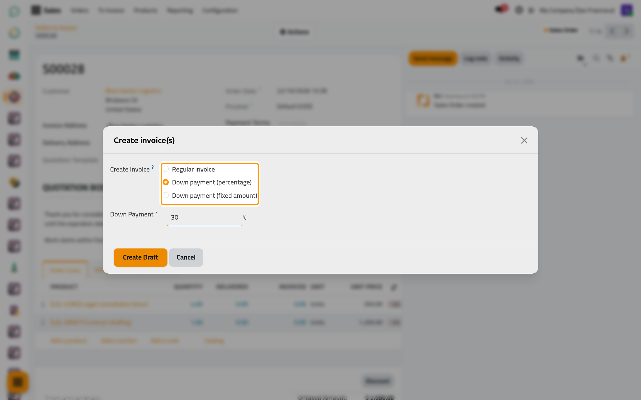
Task: Open the Create Invoice help tooltip icon
Action: [x=153, y=167]
